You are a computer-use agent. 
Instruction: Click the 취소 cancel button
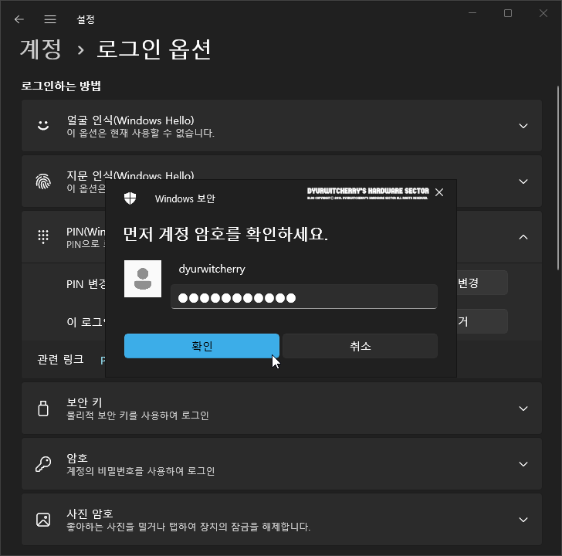click(361, 346)
